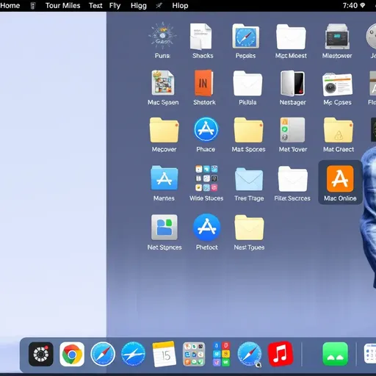The image size is (376, 376).
Task: Open the Met Tover icon
Action: (x=292, y=130)
